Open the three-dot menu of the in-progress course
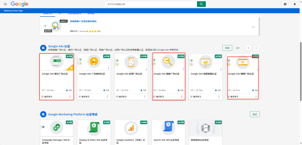The width and height of the screenshot is (302, 145). [x=253, y=27]
